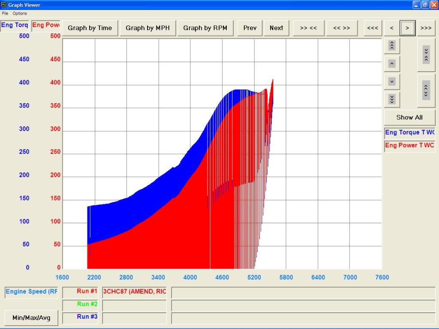Screen dimensions: 439x329
Task: Expand horizontal axis with << >> button
Action: coord(341,28)
